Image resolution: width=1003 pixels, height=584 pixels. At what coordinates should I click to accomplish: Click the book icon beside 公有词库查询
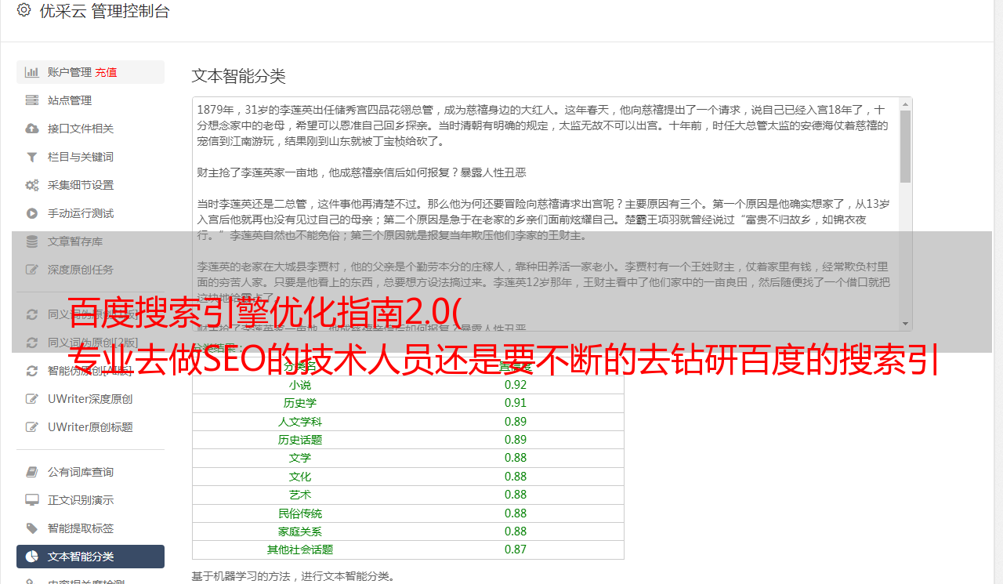point(32,472)
